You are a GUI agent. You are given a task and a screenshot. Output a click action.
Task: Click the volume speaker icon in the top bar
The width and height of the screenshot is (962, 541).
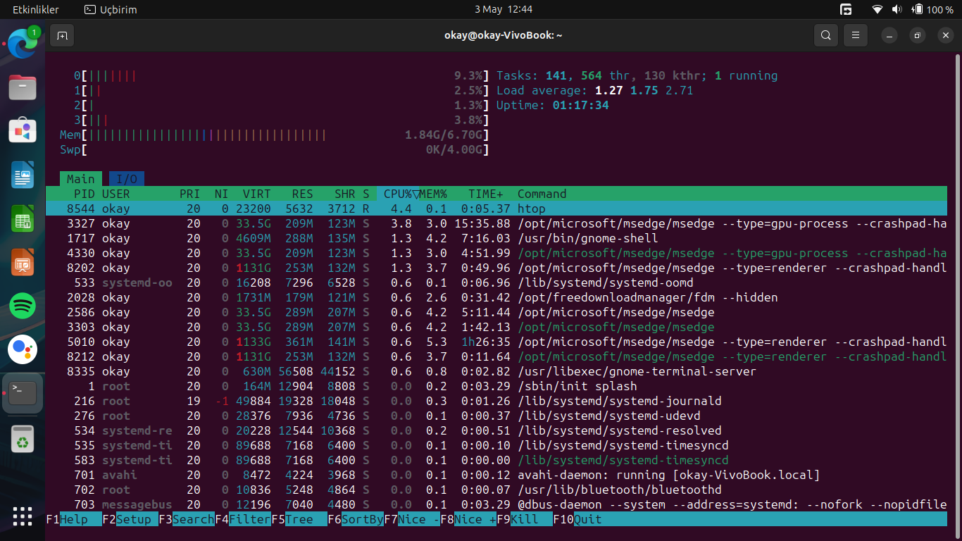click(897, 10)
